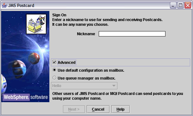The image size is (193, 116).
Task: Click the Java coffee cup title icon
Action: (4, 5)
